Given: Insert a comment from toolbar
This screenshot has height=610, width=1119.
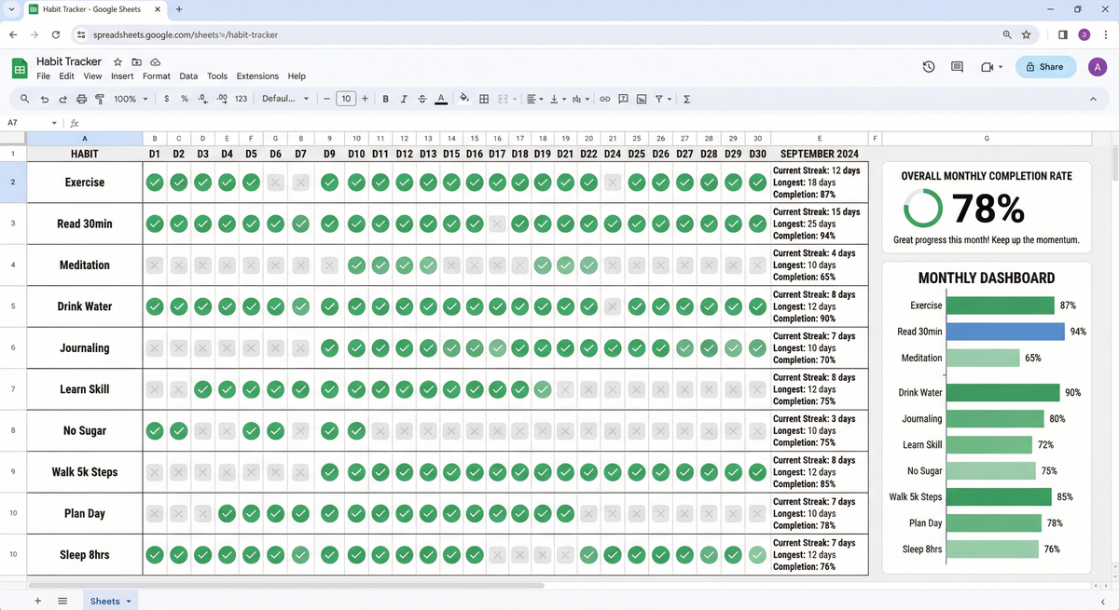Looking at the screenshot, I should 623,99.
